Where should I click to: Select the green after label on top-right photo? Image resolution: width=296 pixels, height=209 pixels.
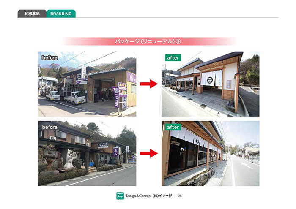(x=173, y=57)
